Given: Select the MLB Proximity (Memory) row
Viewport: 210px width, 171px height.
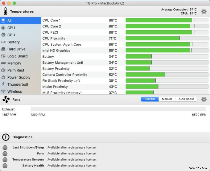Looking at the screenshot, I should (x=125, y=92).
